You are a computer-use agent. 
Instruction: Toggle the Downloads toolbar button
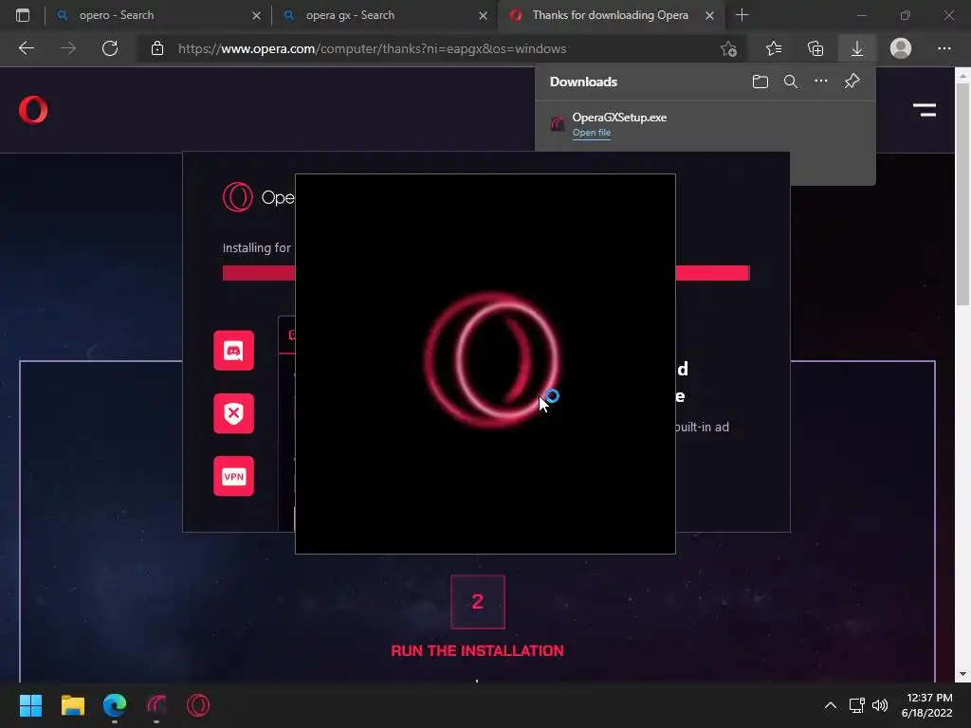(857, 48)
